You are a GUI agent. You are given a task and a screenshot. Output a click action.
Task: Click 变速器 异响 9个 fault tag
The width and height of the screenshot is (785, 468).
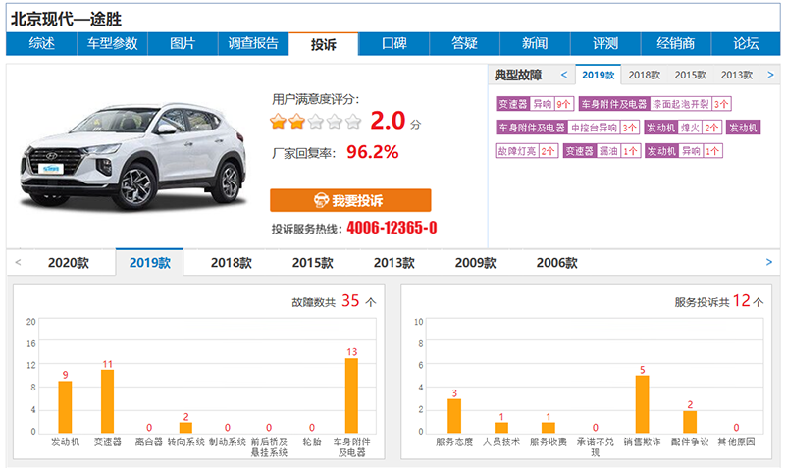pos(535,104)
